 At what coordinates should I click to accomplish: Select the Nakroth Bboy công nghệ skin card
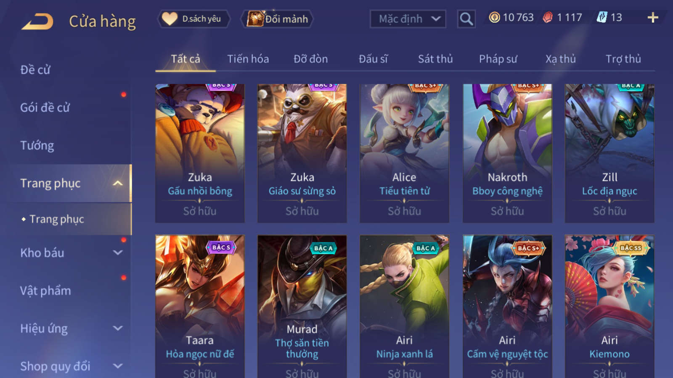click(507, 153)
